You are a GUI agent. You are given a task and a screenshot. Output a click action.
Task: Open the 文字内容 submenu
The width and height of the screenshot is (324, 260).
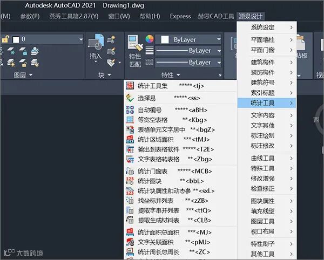pyautogui.click(x=267, y=115)
